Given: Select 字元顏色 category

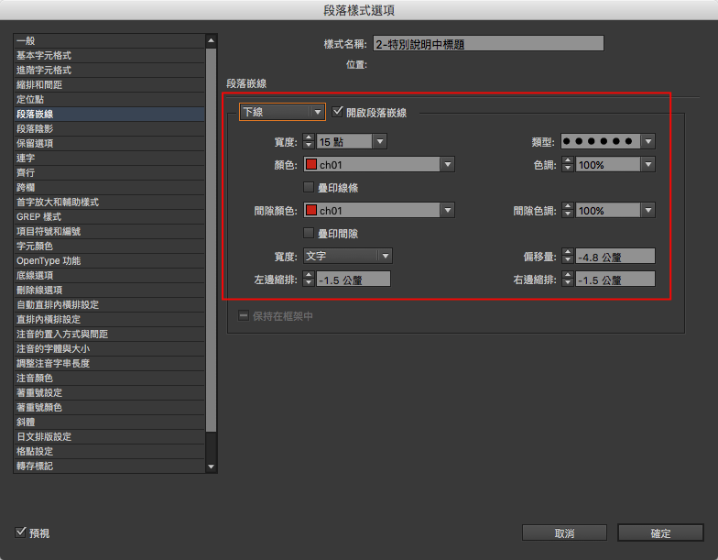Looking at the screenshot, I should pos(109,246).
